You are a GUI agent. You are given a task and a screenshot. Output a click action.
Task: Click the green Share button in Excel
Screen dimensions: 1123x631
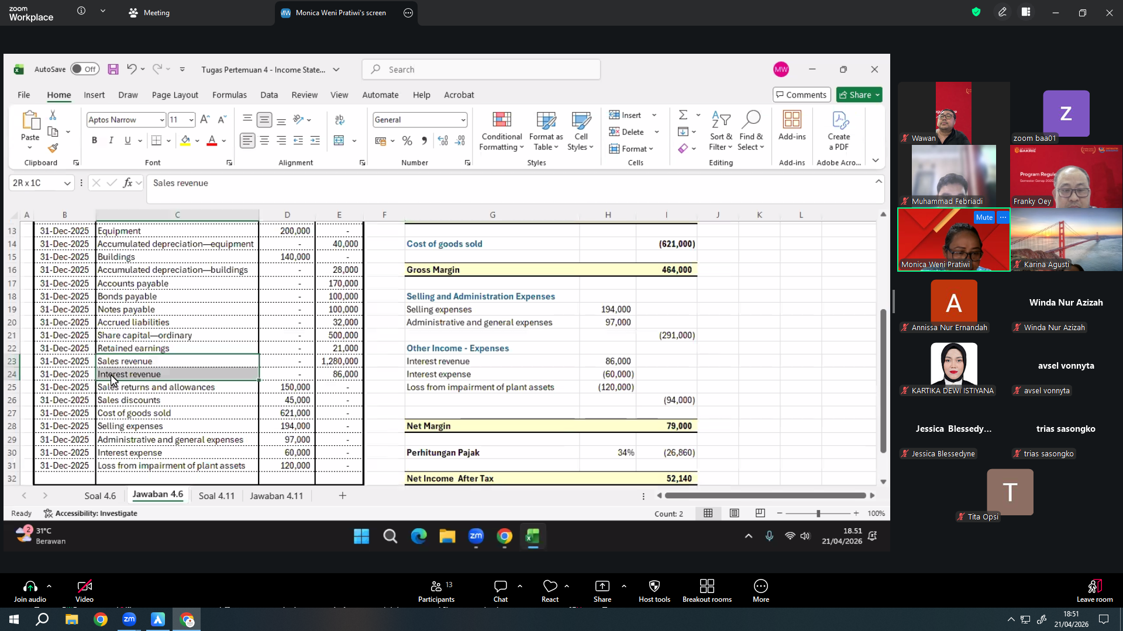859,95
